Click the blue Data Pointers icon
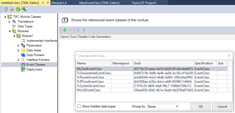This screenshot has height=113, width=235. (x=23, y=55)
